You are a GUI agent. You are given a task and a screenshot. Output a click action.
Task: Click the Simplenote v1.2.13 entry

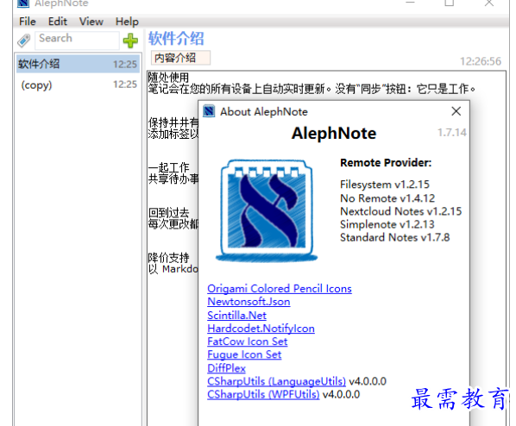(387, 224)
